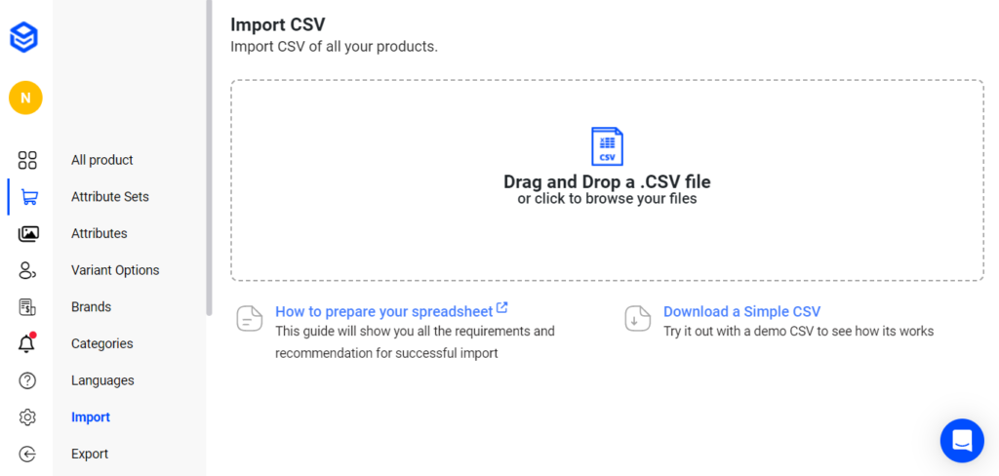Go to All product menu item
This screenshot has width=999, height=476.
click(x=102, y=160)
